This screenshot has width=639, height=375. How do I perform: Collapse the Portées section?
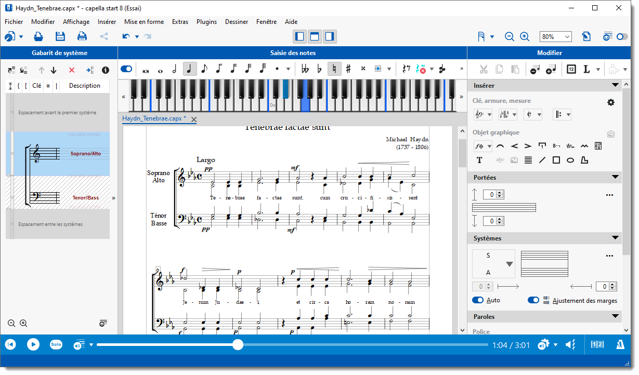[x=615, y=178]
